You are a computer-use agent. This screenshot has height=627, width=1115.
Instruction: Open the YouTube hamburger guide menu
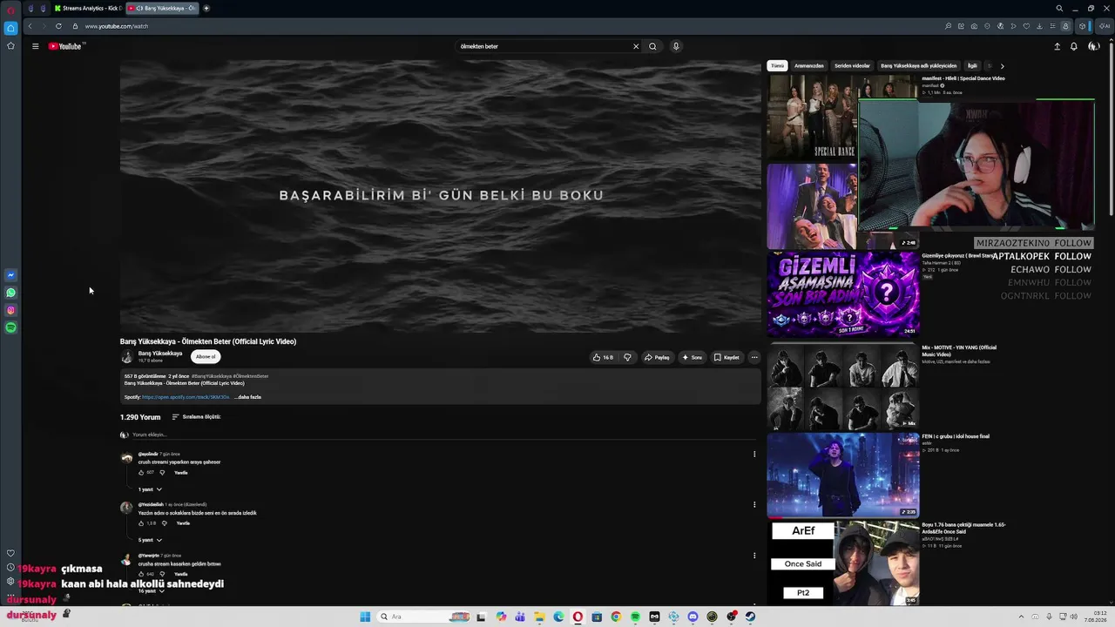coord(35,46)
